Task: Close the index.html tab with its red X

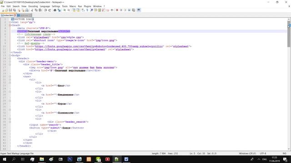Action: (x=15, y=15)
